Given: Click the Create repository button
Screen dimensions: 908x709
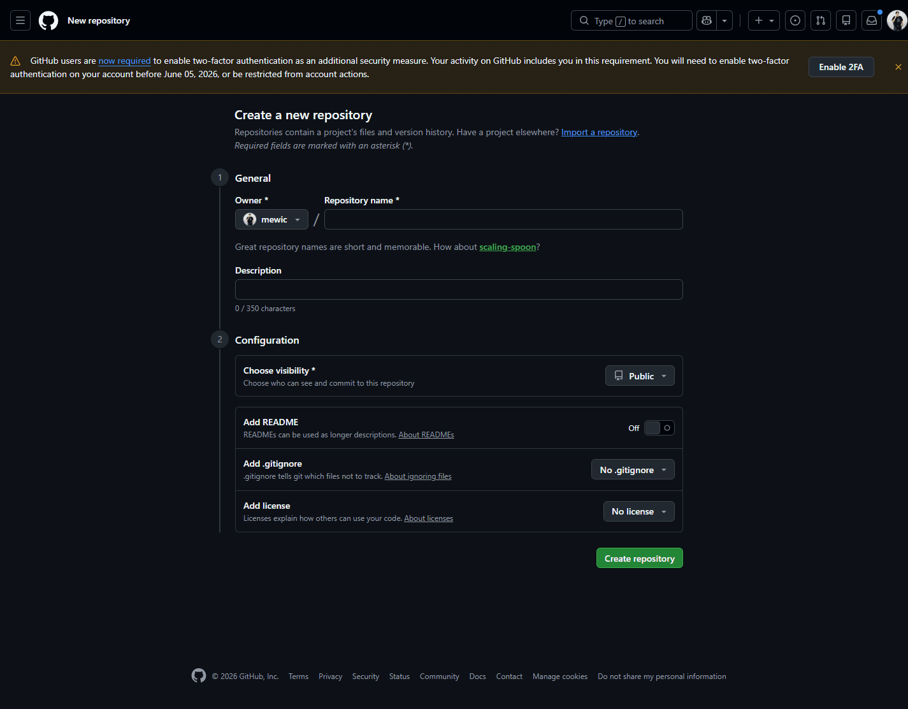Looking at the screenshot, I should click(640, 558).
